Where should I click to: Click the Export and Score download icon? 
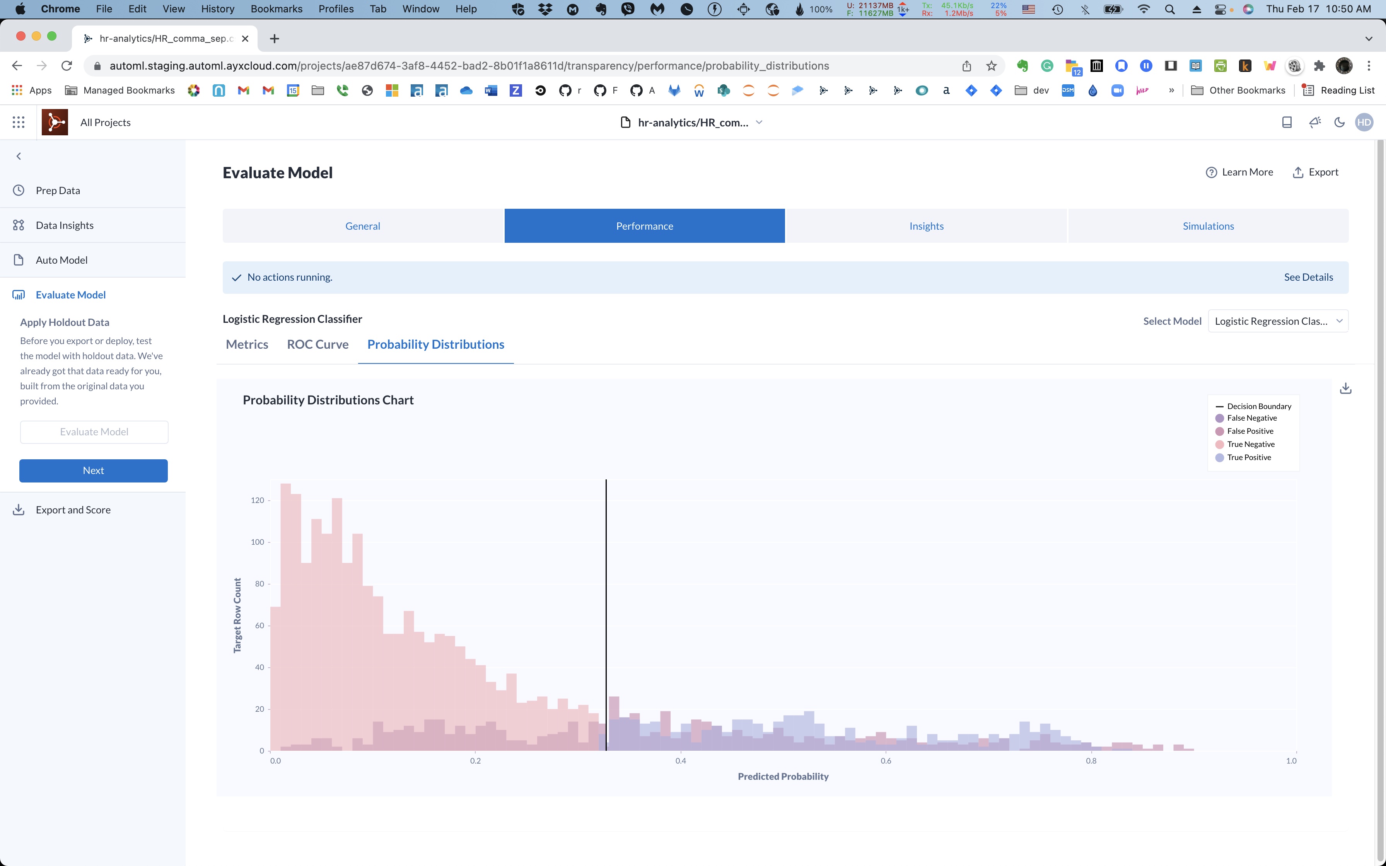point(19,509)
